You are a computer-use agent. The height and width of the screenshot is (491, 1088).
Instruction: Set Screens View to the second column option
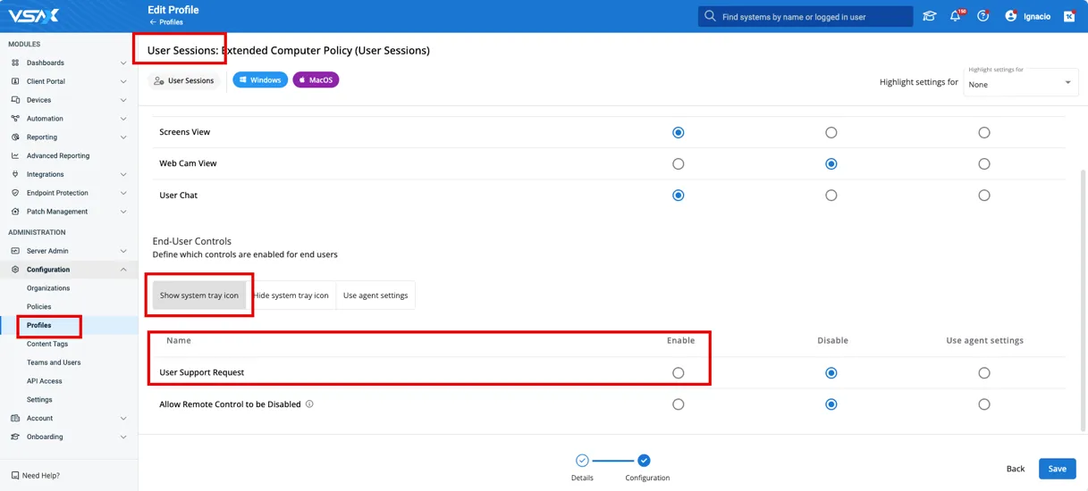point(831,133)
